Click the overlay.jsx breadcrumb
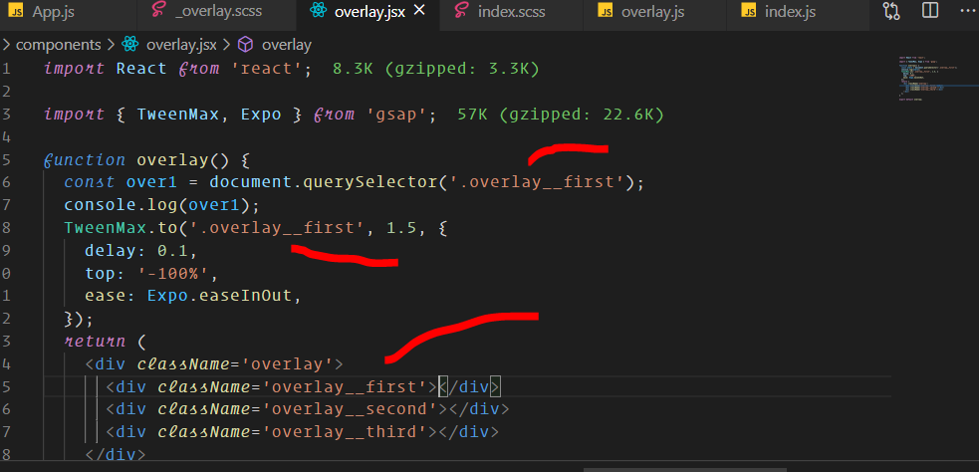The image size is (979, 472). (x=181, y=45)
